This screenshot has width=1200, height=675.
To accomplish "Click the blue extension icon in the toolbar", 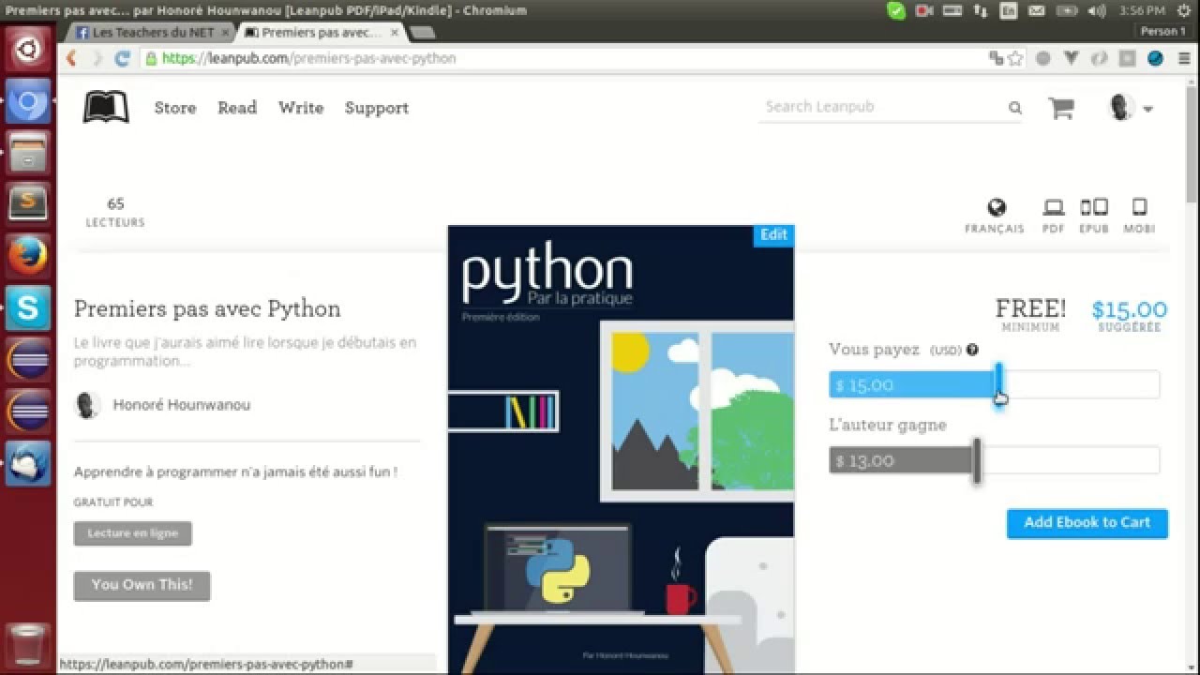I will point(1155,58).
